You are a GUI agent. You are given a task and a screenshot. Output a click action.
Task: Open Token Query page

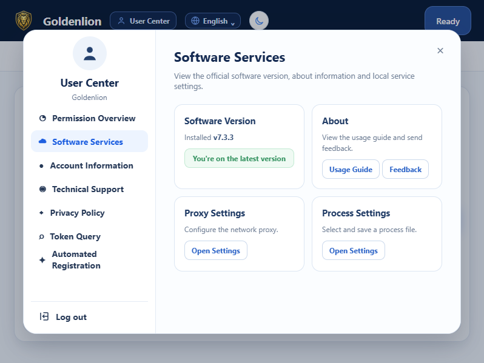pos(89,236)
